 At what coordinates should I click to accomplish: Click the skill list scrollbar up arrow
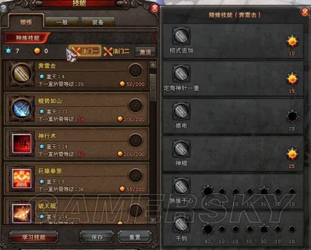(x=153, y=65)
